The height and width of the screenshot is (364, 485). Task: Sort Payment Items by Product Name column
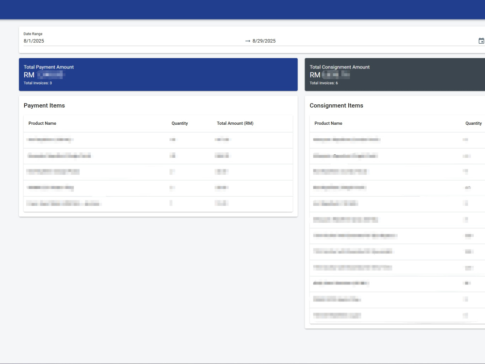click(x=42, y=123)
